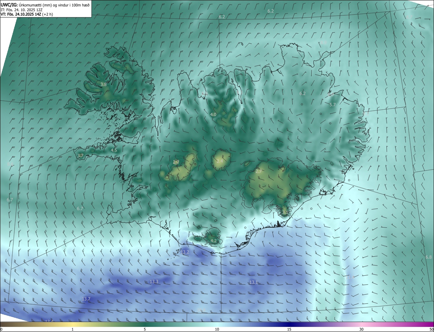Click the 6.8 value label on the map
434x332 pixels.
click(x=429, y=257)
